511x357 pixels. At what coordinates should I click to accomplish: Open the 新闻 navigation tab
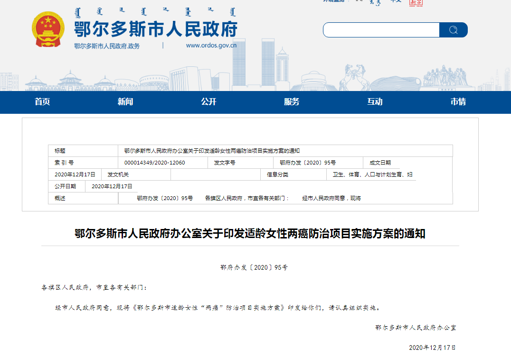tap(125, 102)
